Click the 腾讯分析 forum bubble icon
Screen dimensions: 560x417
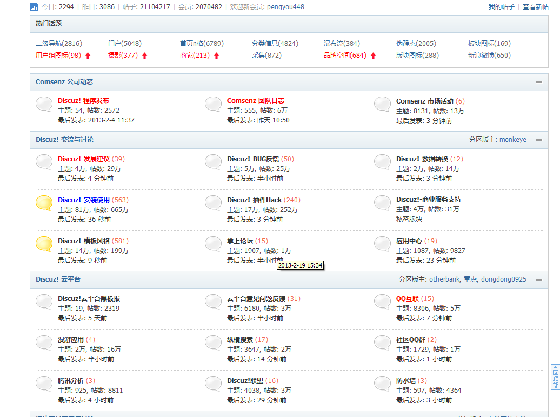pos(44,384)
